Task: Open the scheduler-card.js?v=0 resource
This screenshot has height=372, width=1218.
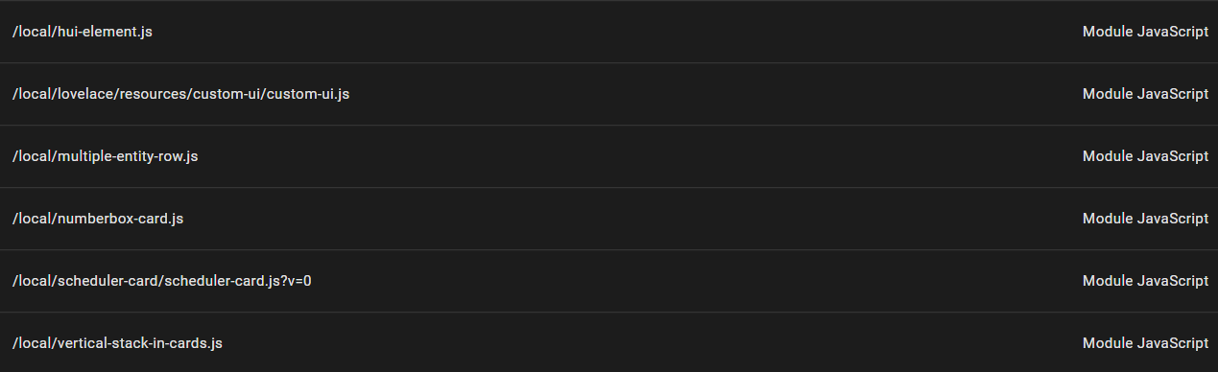Action: click(x=161, y=281)
